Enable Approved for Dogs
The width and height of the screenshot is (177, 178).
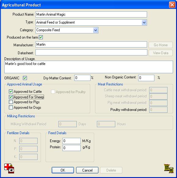[x=11, y=108]
